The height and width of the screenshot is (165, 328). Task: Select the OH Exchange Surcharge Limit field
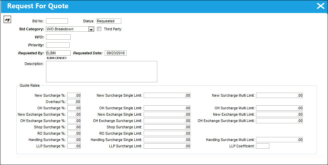click(x=167, y=121)
